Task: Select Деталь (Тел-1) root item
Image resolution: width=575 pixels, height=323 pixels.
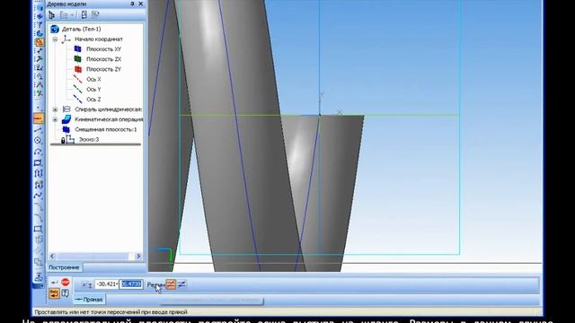Action: click(x=82, y=29)
